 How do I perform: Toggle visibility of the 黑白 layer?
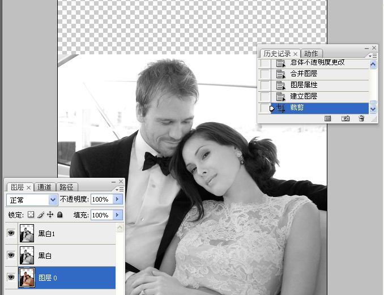[11, 255]
